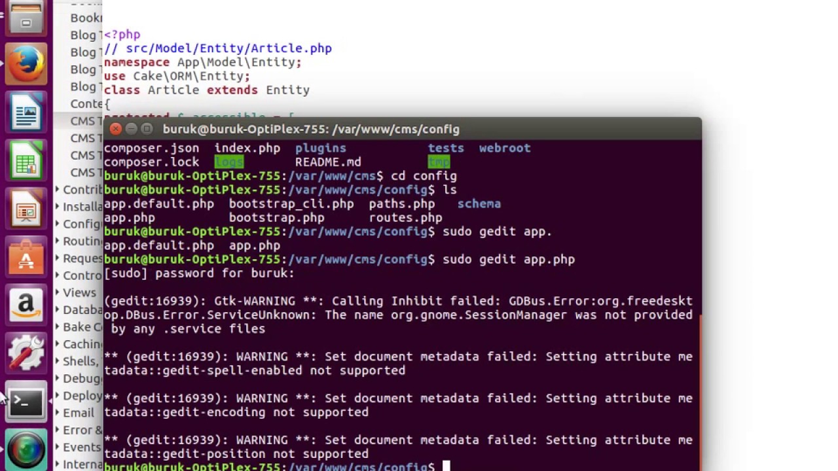Expand the Contrib sidebar section
The width and height of the screenshot is (838, 471).
pos(57,190)
